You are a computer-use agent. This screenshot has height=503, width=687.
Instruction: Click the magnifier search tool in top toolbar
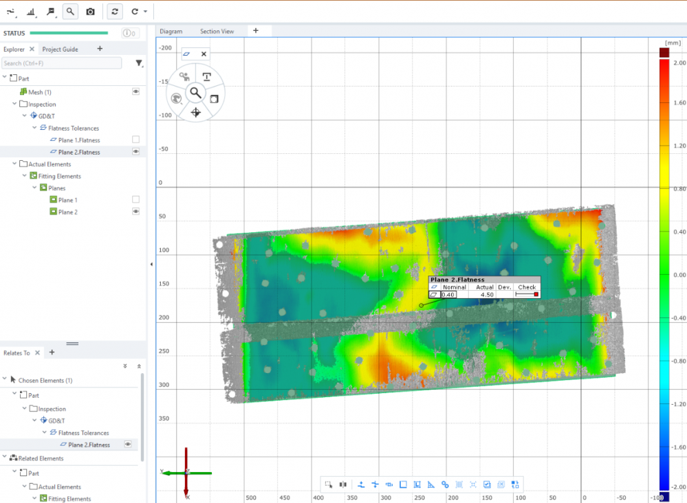(70, 12)
